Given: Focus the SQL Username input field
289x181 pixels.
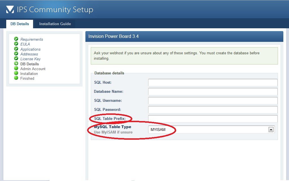Looking at the screenshot, I should pos(213,101).
